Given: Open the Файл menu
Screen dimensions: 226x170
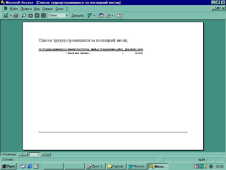Looking at the screenshot, I should tap(14, 9).
